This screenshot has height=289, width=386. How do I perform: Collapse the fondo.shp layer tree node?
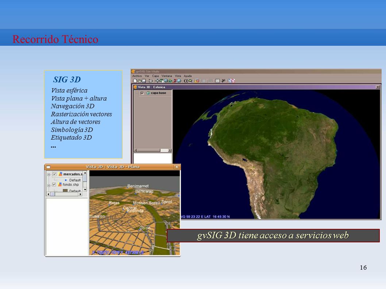point(49,185)
